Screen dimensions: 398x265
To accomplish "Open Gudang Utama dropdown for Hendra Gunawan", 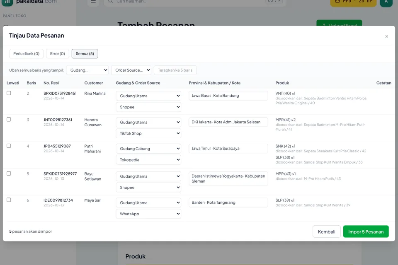I will click(148, 122).
